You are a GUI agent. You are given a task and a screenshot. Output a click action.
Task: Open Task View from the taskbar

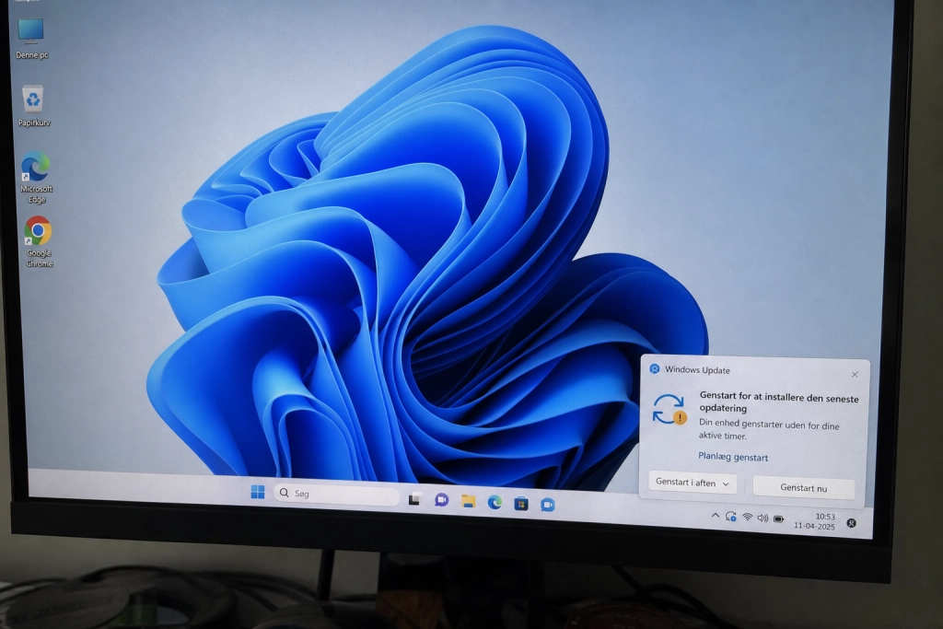point(414,499)
